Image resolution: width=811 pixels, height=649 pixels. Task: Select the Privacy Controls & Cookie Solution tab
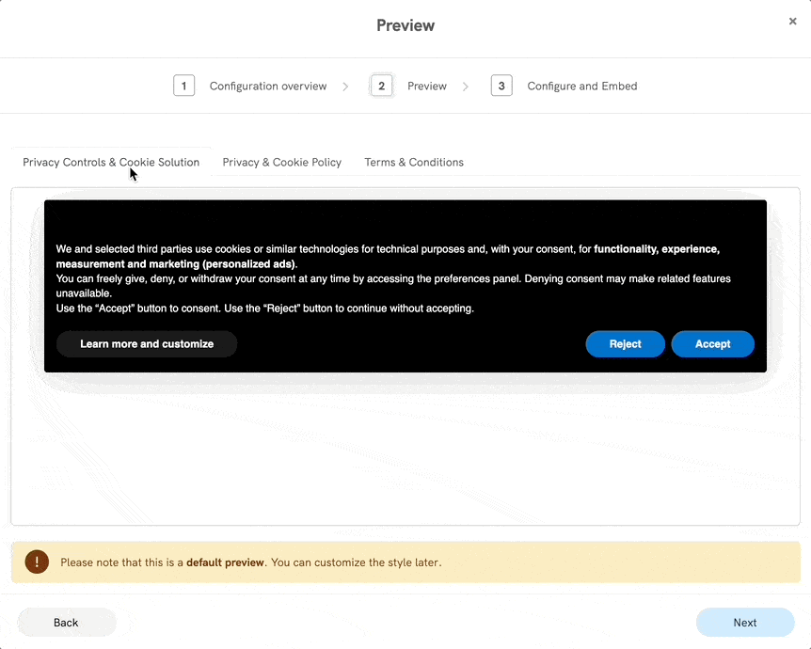111,162
